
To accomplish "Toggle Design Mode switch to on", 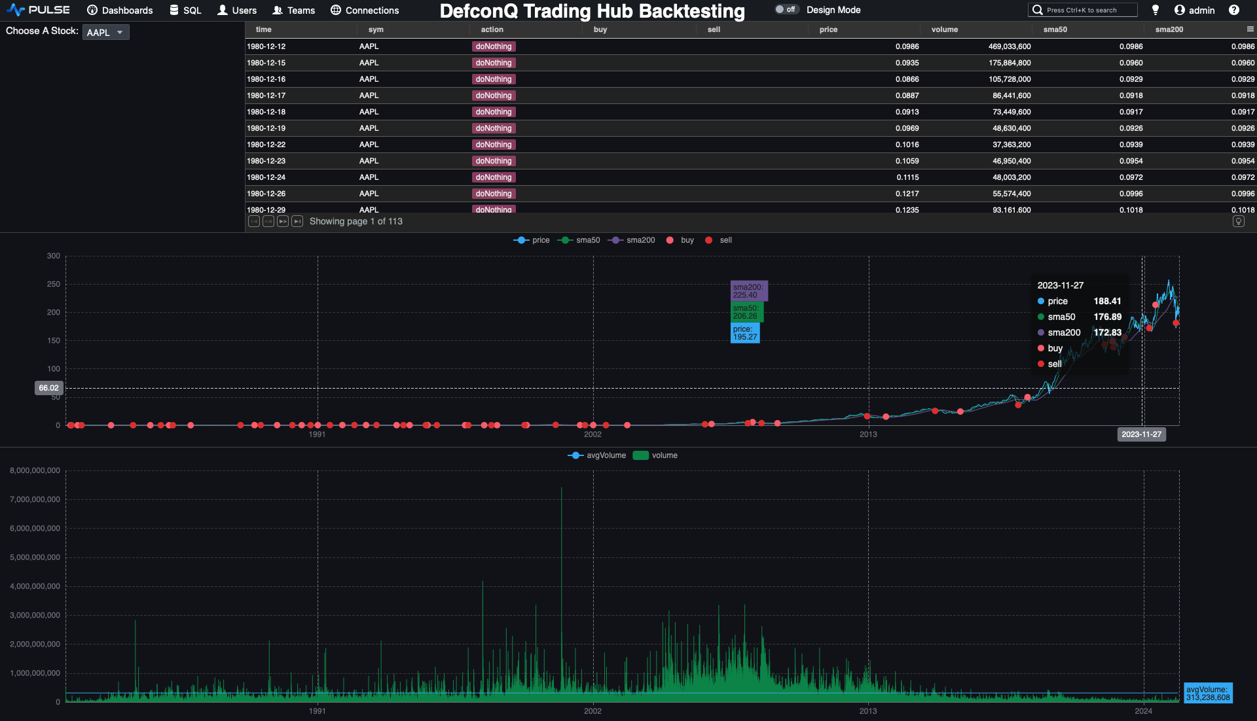I will (x=786, y=10).
